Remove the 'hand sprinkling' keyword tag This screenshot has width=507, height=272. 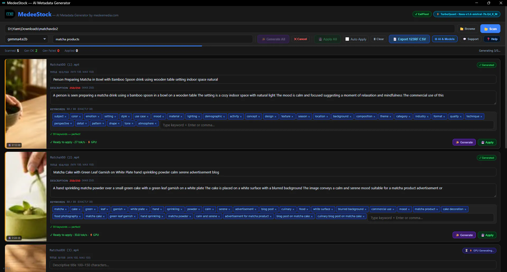point(162,216)
